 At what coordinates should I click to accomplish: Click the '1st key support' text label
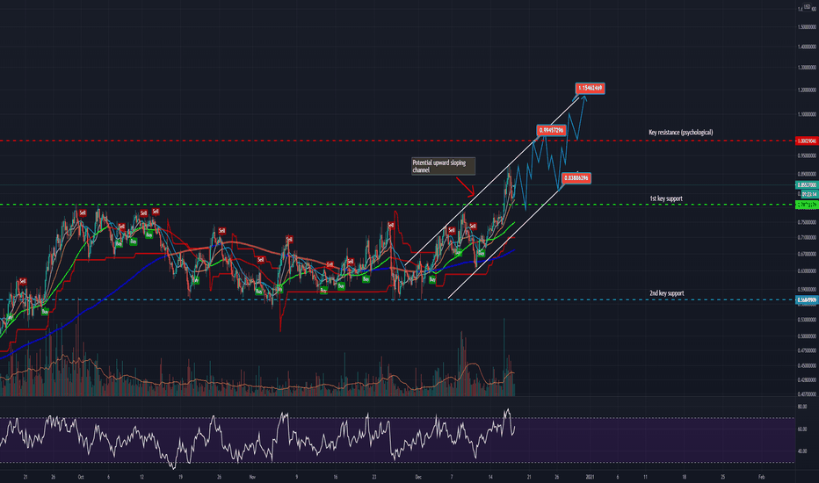pos(666,198)
